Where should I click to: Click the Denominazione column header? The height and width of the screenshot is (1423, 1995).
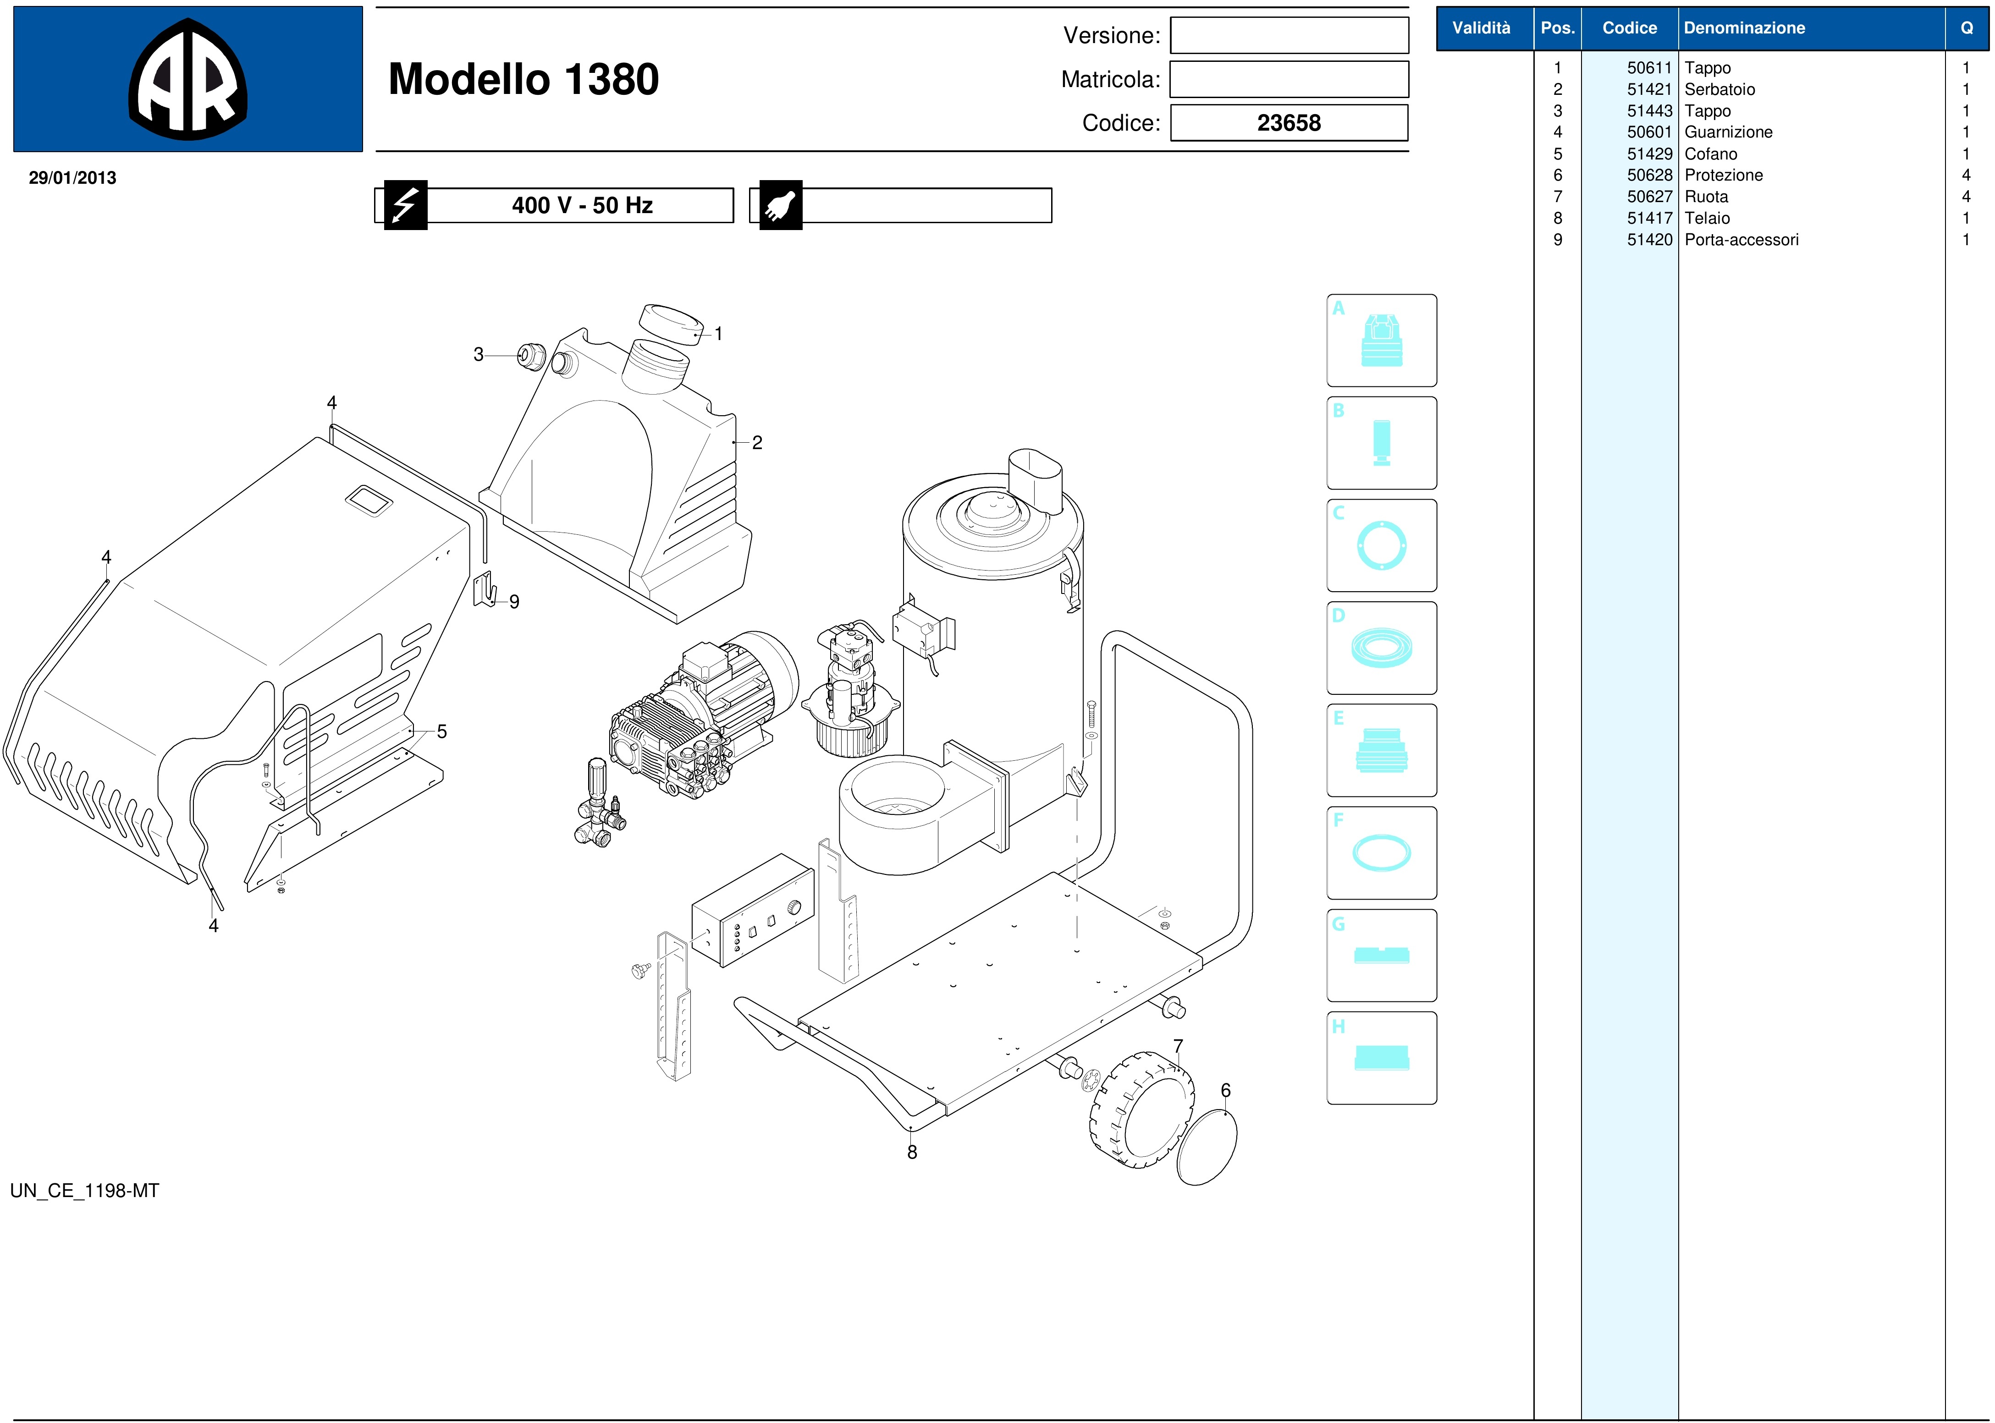(x=1744, y=28)
